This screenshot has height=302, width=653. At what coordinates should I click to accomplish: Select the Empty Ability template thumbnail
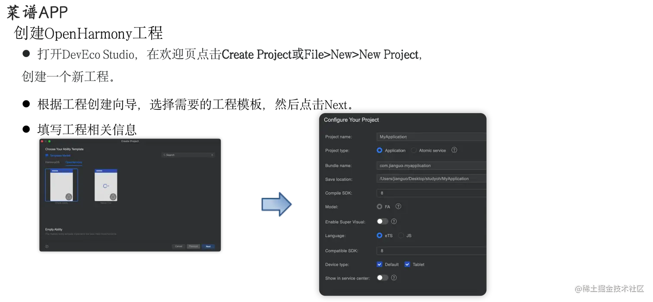click(x=61, y=185)
